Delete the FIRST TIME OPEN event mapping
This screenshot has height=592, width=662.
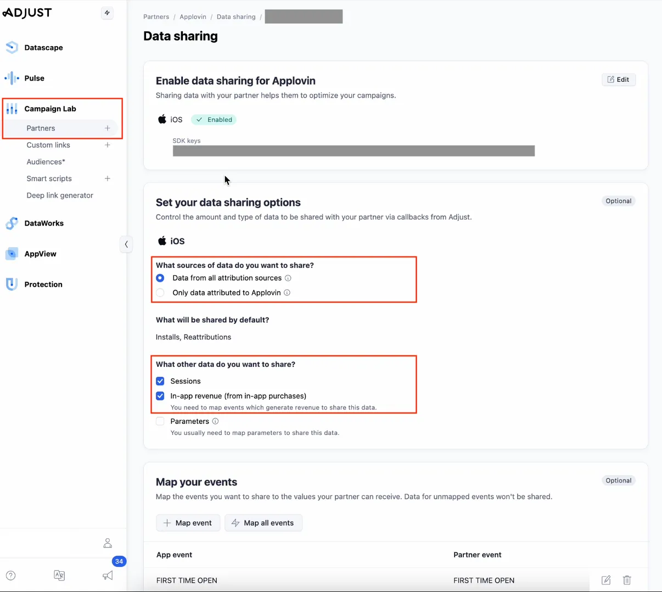pos(627,580)
